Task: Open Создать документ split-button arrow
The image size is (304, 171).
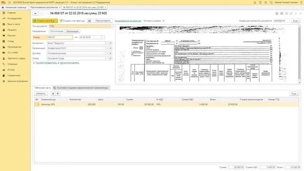Action: click(x=56, y=21)
